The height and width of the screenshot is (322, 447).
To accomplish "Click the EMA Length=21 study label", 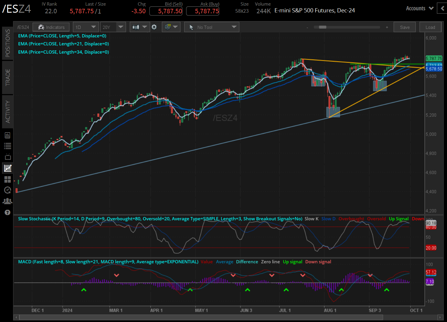I will click(64, 44).
